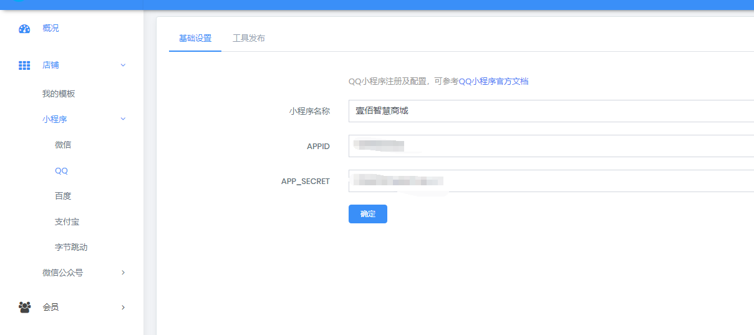Open 我的模板 in the sidebar
The width and height of the screenshot is (754, 335).
tap(59, 94)
